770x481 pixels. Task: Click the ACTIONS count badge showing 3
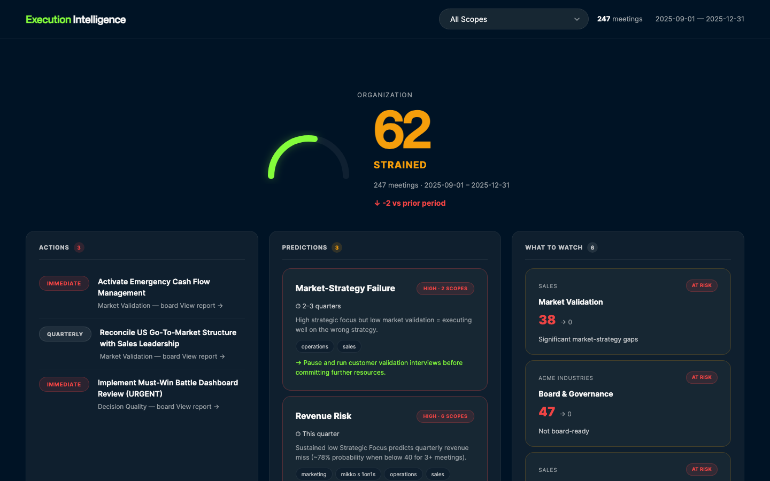[79, 247]
